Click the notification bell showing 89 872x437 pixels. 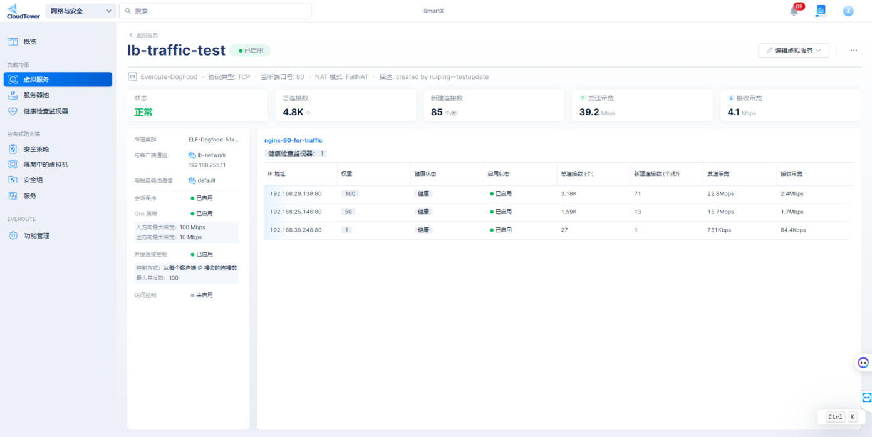pos(793,11)
